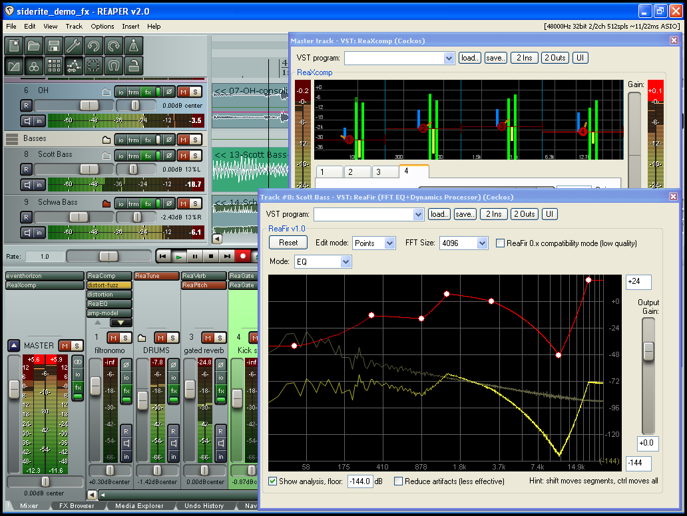Mute the Scott Bass track
Viewport: 687px width, 516px height.
183,156
